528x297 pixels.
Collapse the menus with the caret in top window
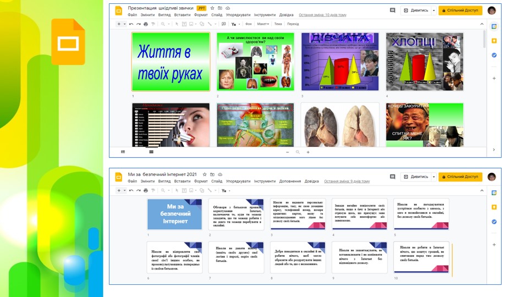[482, 24]
